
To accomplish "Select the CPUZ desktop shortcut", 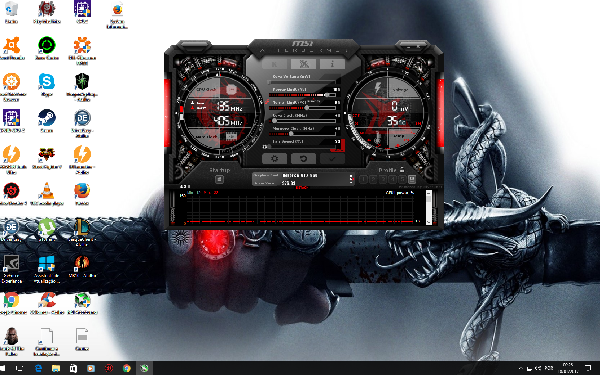I will tap(82, 12).
